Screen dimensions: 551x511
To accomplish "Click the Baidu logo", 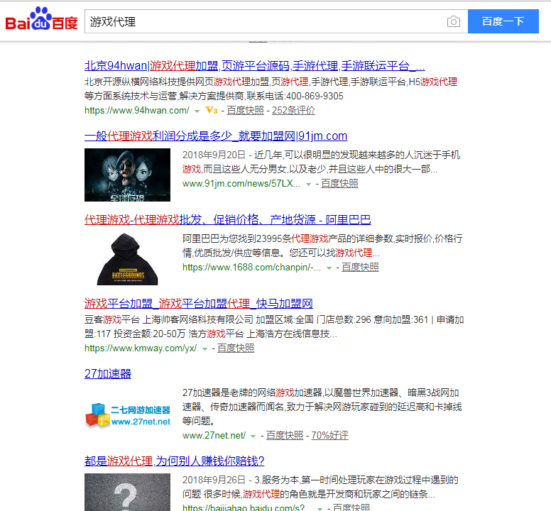I will pos(41,21).
